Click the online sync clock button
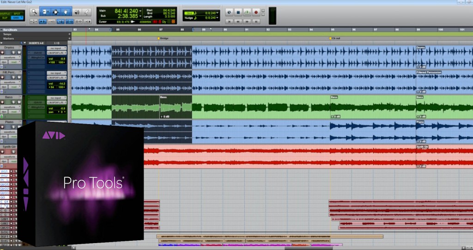This screenshot has width=473, height=250. (229, 12)
